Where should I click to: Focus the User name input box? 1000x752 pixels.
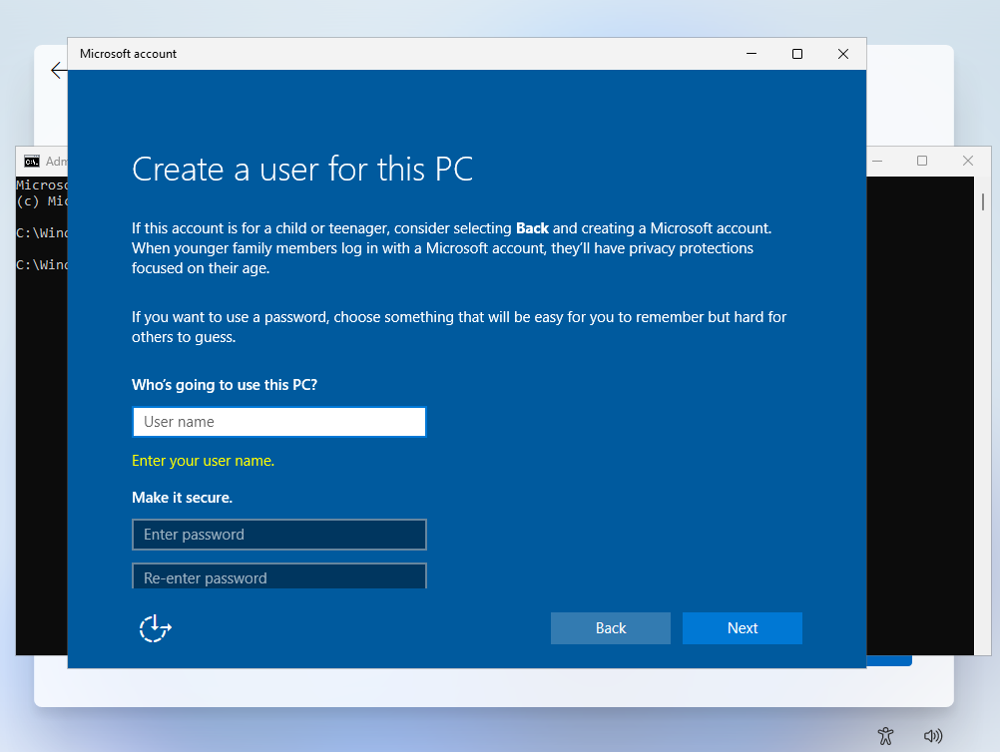278,421
